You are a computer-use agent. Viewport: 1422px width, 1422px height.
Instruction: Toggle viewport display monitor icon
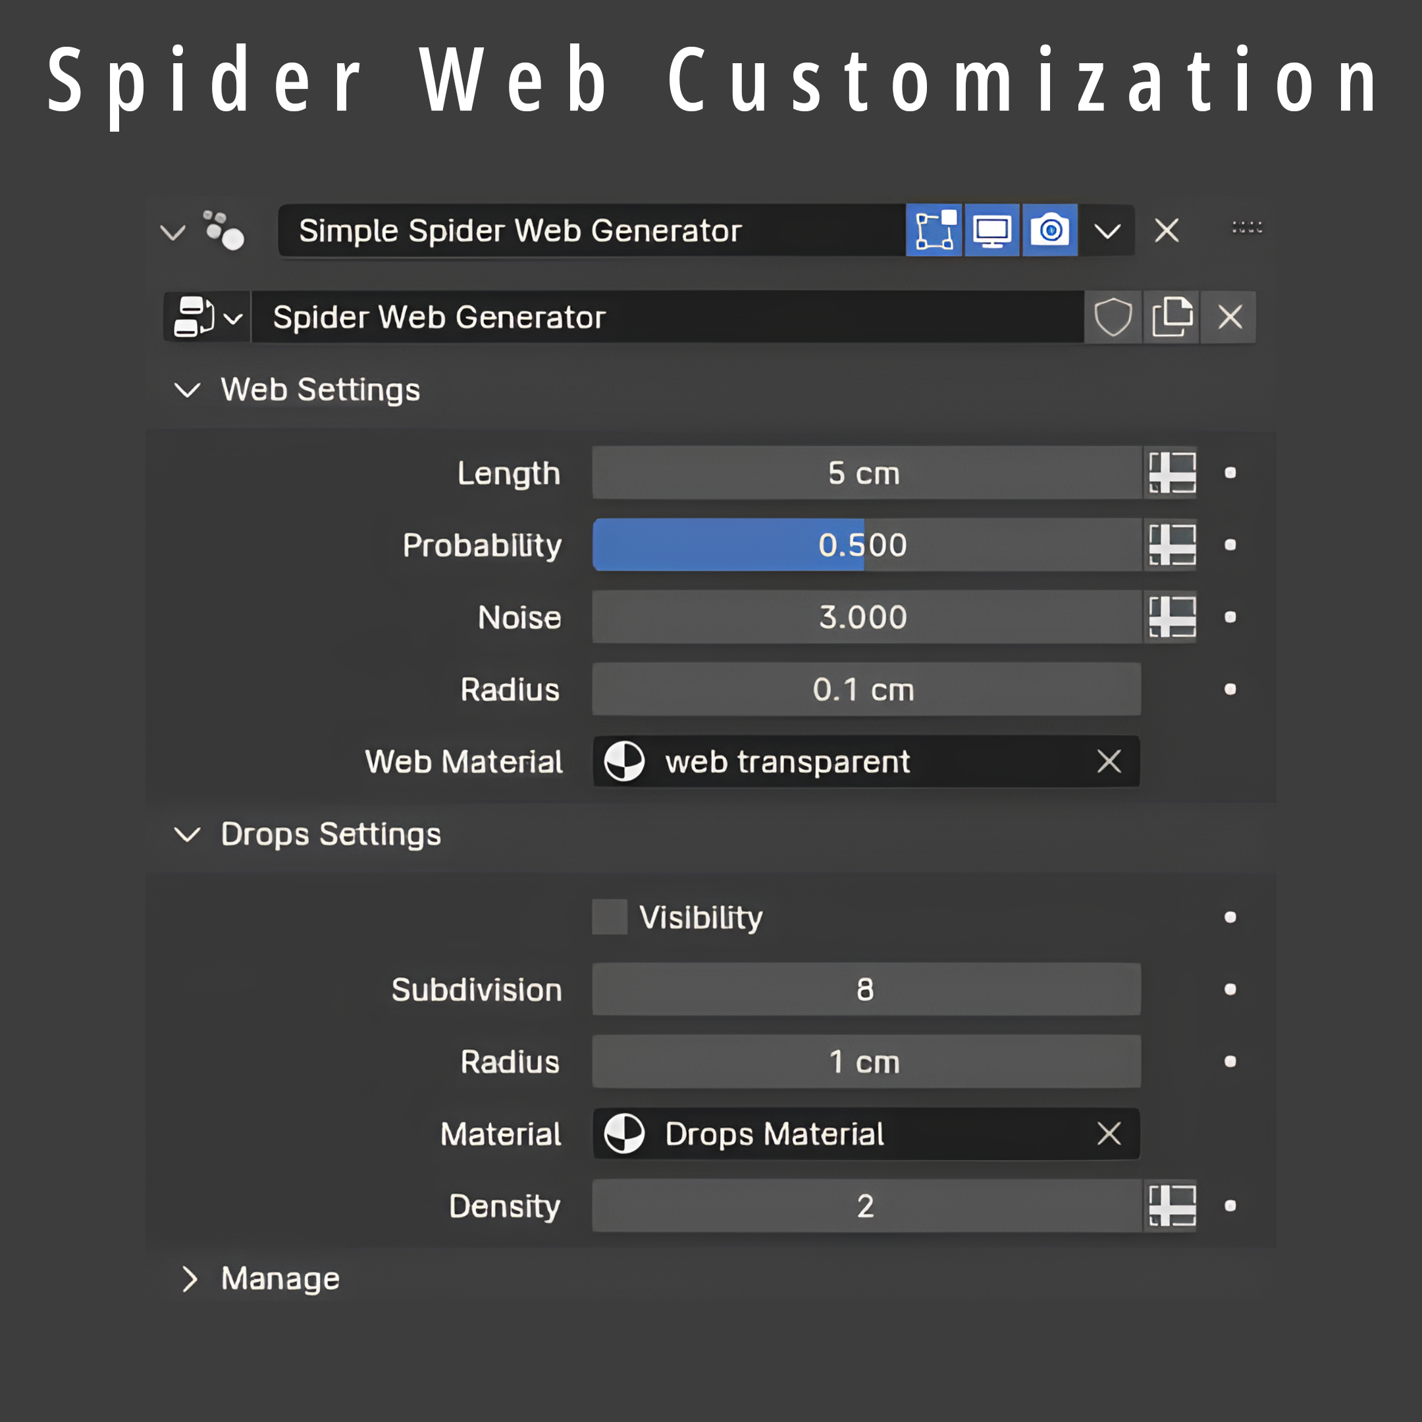991,230
